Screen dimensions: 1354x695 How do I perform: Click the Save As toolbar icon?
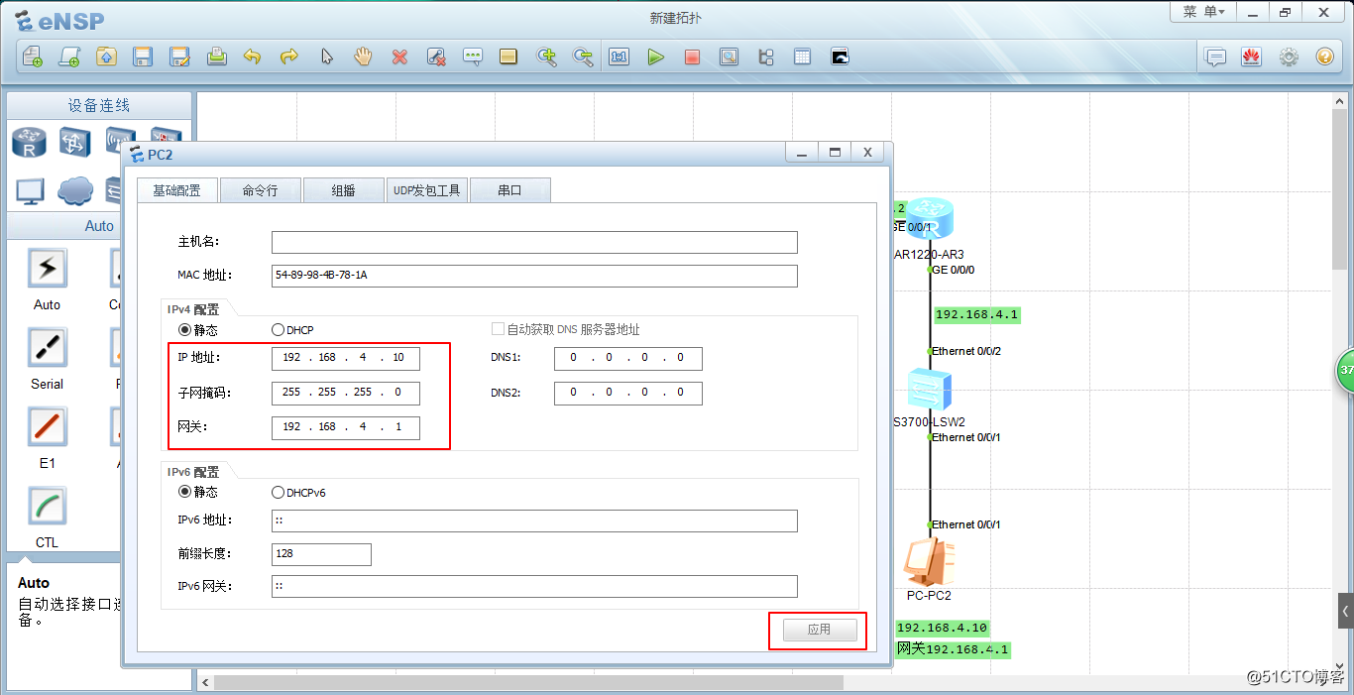[x=179, y=57]
